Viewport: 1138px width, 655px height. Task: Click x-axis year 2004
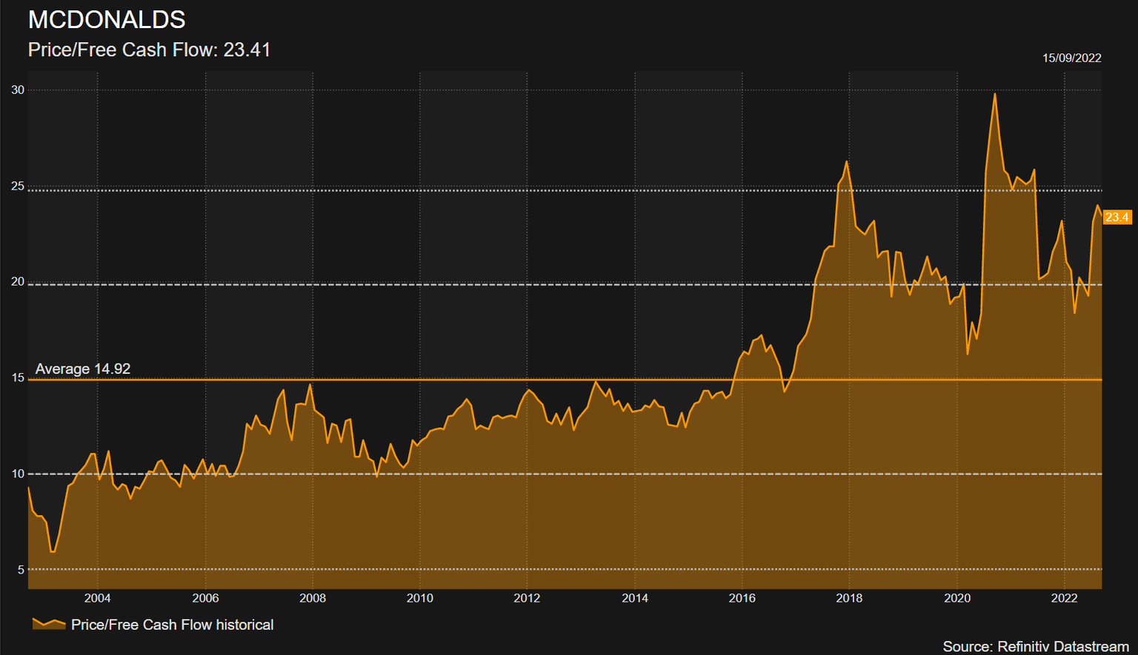[98, 598]
